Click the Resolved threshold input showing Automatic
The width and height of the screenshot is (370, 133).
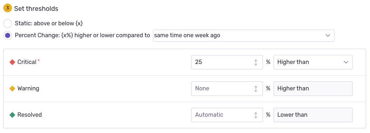(227, 115)
